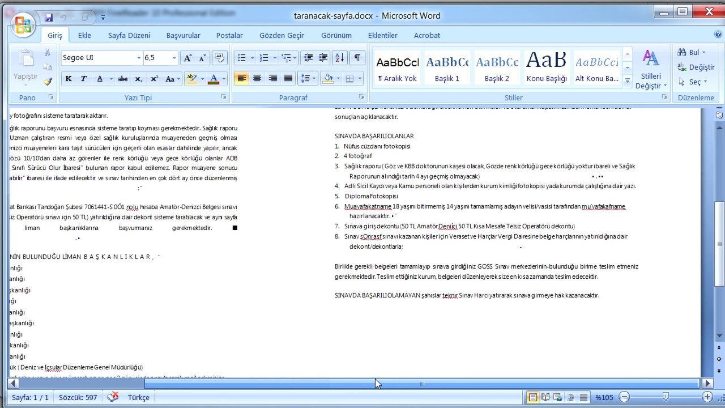725x408 pixels.
Task: Open line spacing options
Action: pyautogui.click(x=308, y=78)
